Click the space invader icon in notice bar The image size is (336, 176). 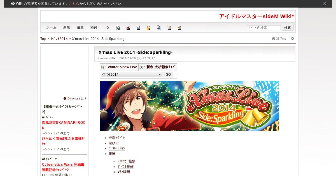point(13,4)
